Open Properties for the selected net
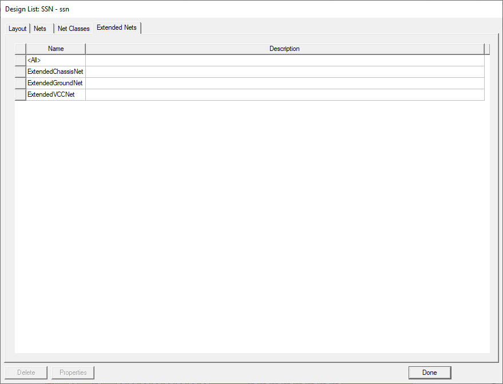Screen dimensions: 503x384 [73, 372]
